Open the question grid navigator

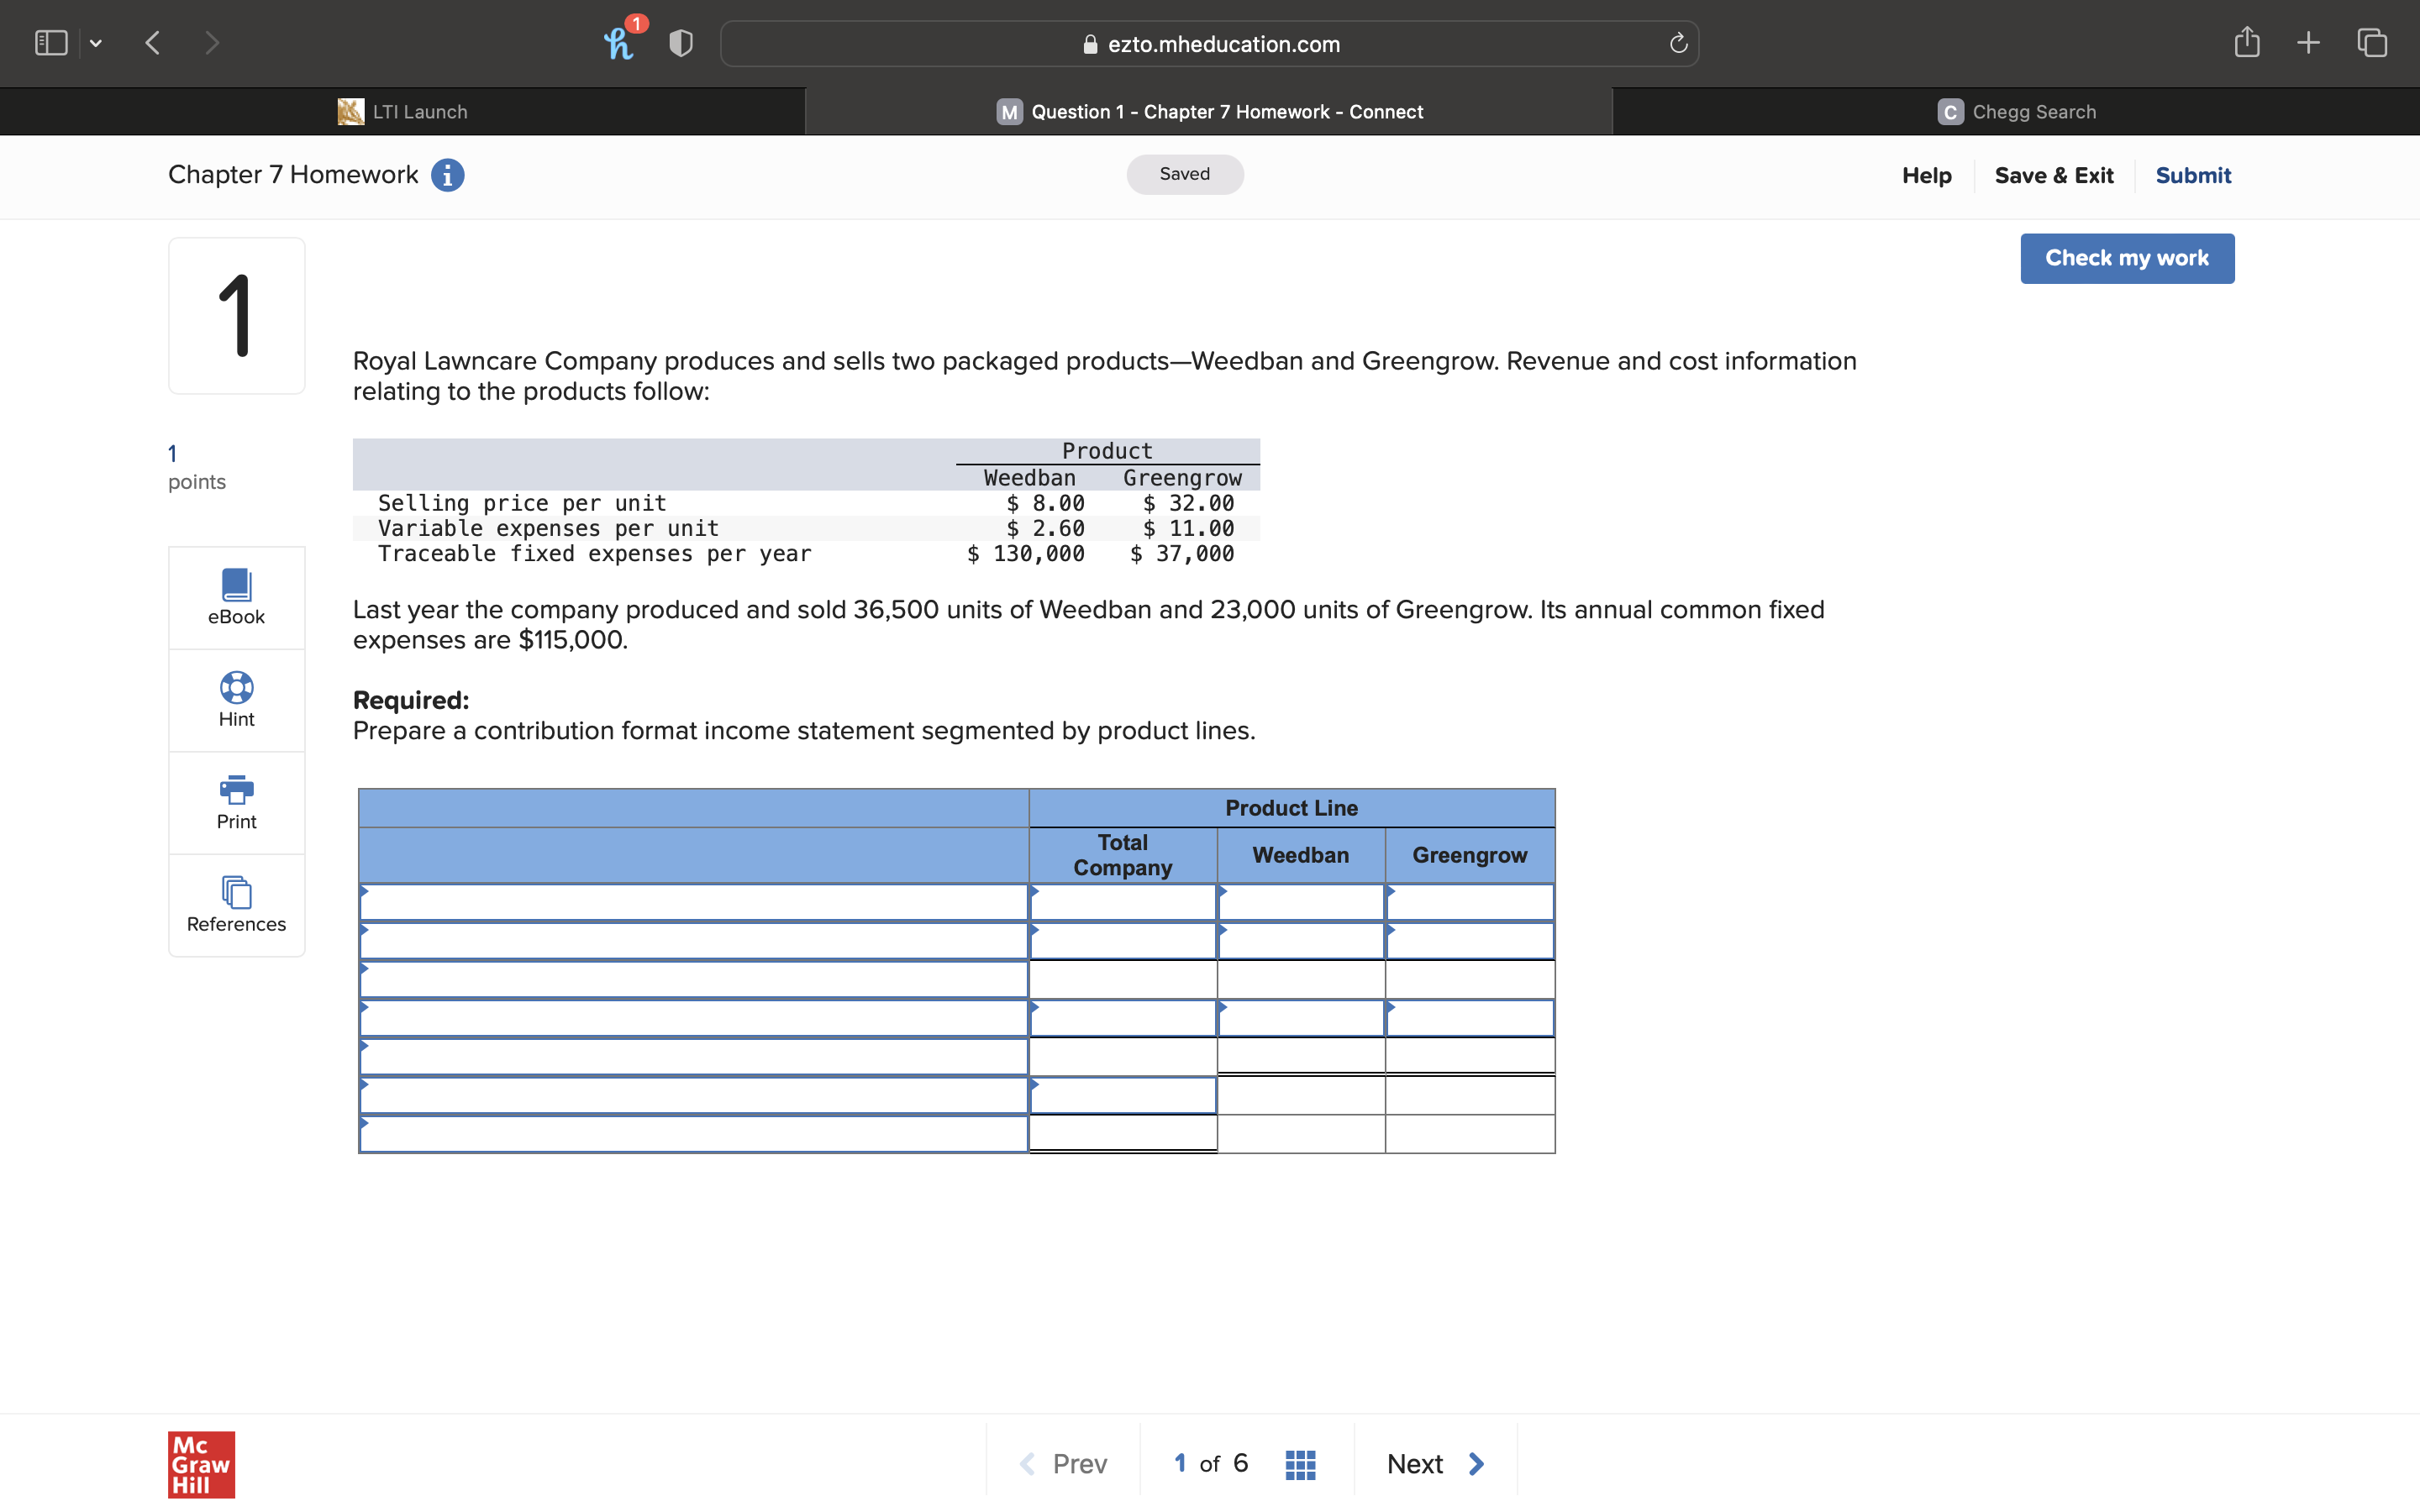click(1299, 1464)
